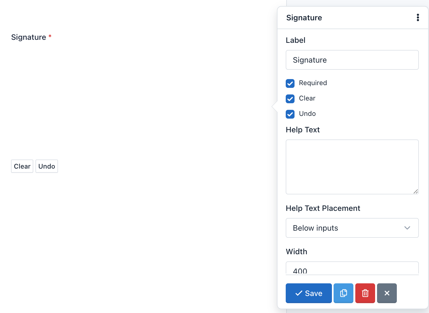
Task: Click the Signature label in form preview
Action: (x=29, y=37)
